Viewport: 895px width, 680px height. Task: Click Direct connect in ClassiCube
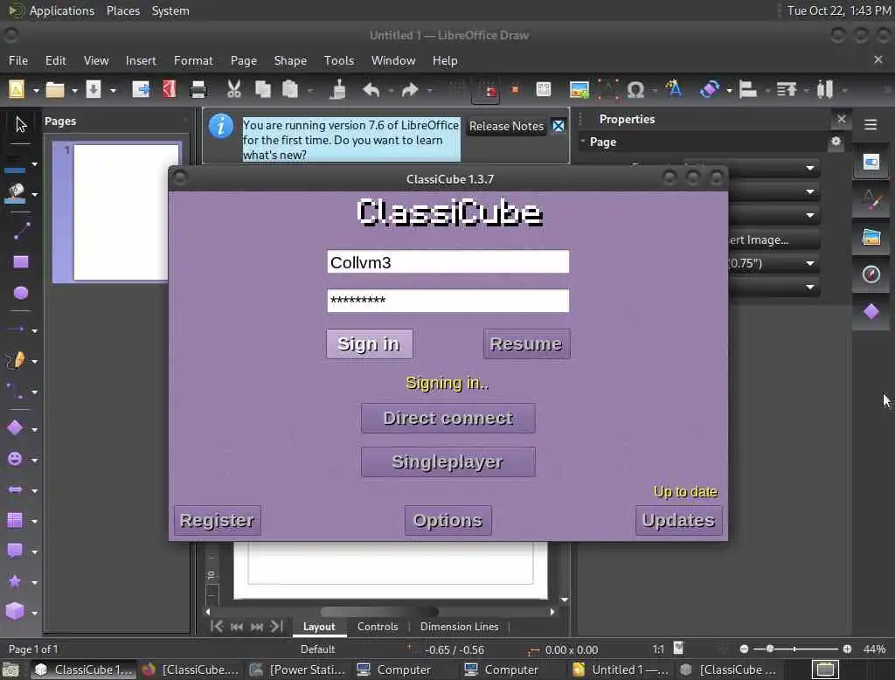click(x=448, y=418)
